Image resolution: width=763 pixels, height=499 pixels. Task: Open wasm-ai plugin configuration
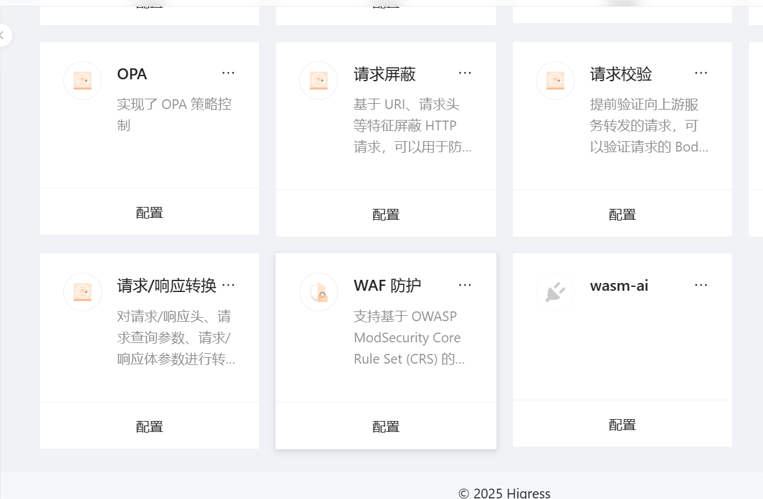pos(622,424)
